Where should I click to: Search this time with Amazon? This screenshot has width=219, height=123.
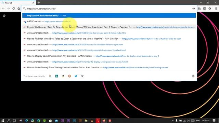[63, 76]
